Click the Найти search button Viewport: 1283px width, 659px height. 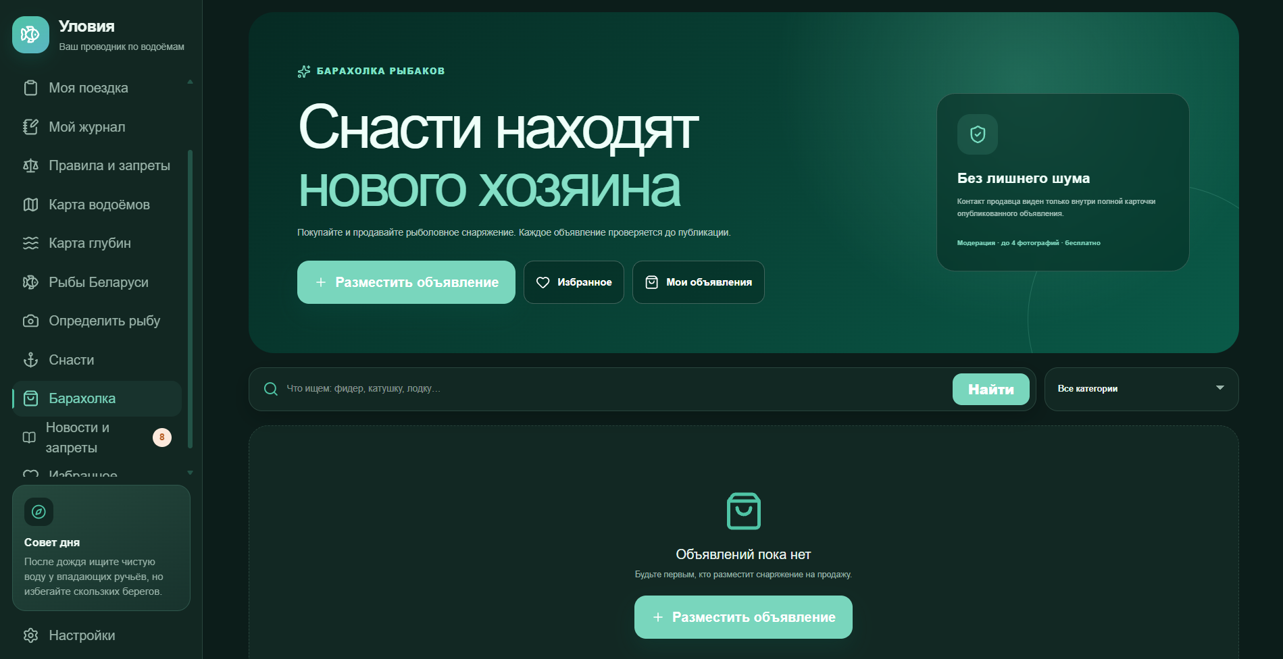coord(990,389)
